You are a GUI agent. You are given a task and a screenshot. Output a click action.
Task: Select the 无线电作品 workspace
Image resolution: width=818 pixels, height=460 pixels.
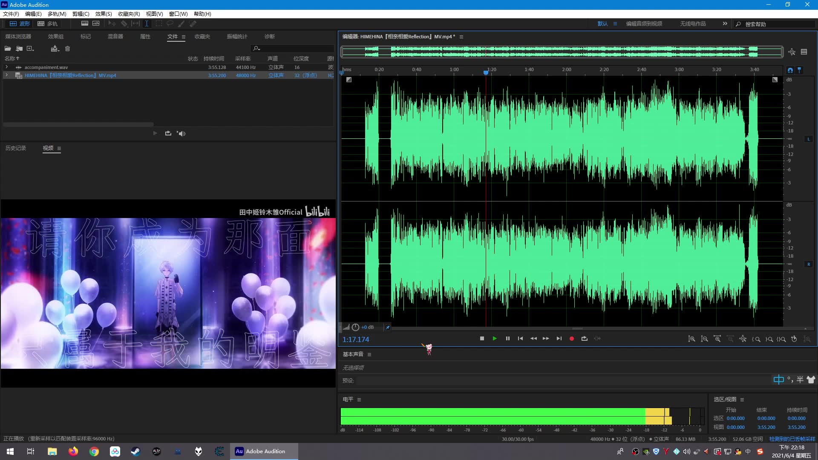(x=693, y=24)
